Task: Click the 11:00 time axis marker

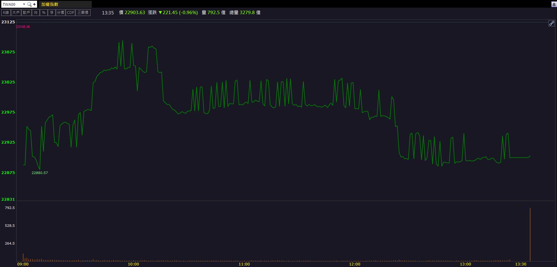Action: pos(244,264)
